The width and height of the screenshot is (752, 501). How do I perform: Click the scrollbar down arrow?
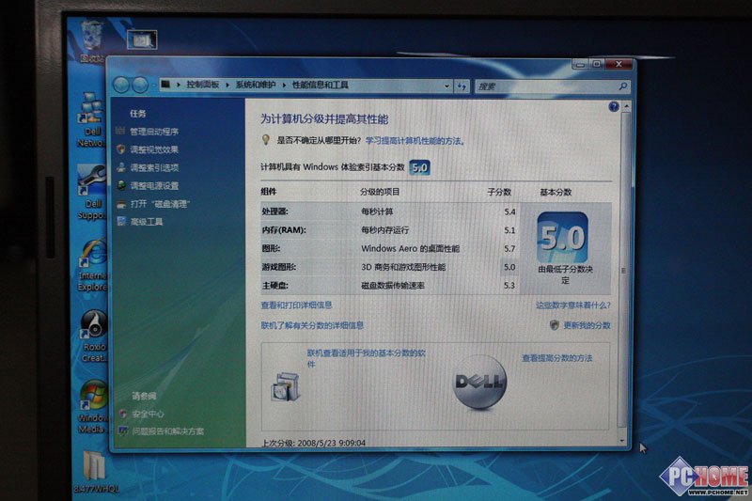coord(622,440)
